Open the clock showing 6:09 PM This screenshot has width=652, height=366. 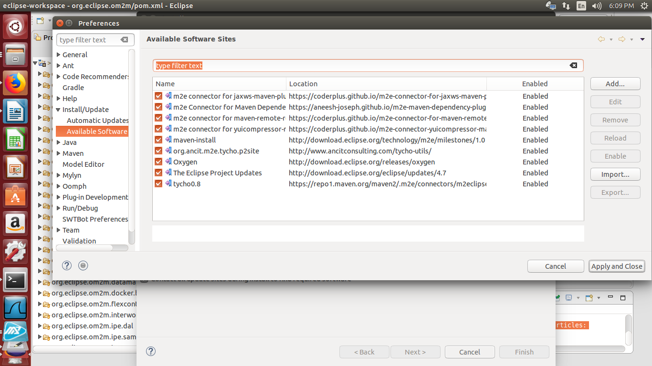pos(621,6)
